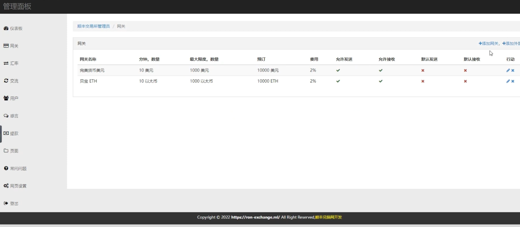Open the 顺丰交易所管理员 breadcrumb link
Viewport: 520px width, 227px height.
click(93, 26)
